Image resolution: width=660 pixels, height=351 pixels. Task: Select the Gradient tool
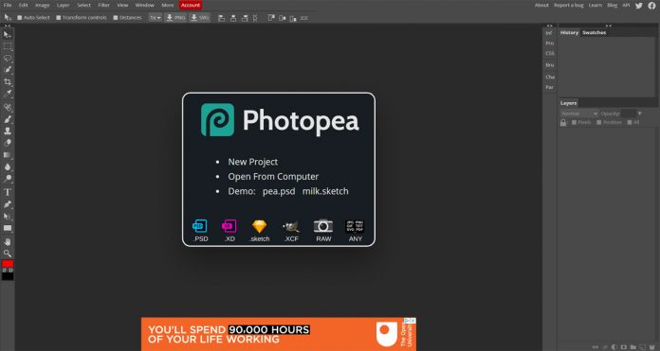[8, 155]
